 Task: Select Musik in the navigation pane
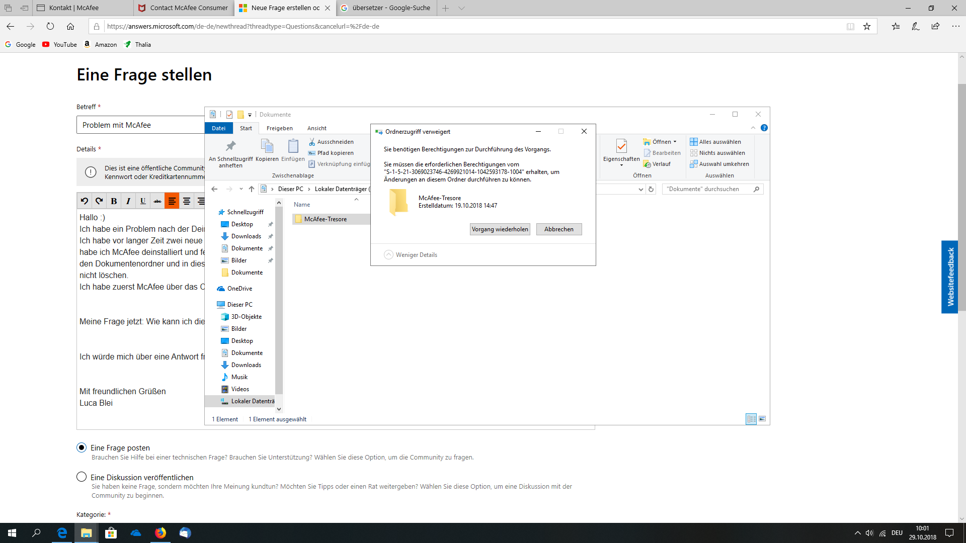(234, 377)
